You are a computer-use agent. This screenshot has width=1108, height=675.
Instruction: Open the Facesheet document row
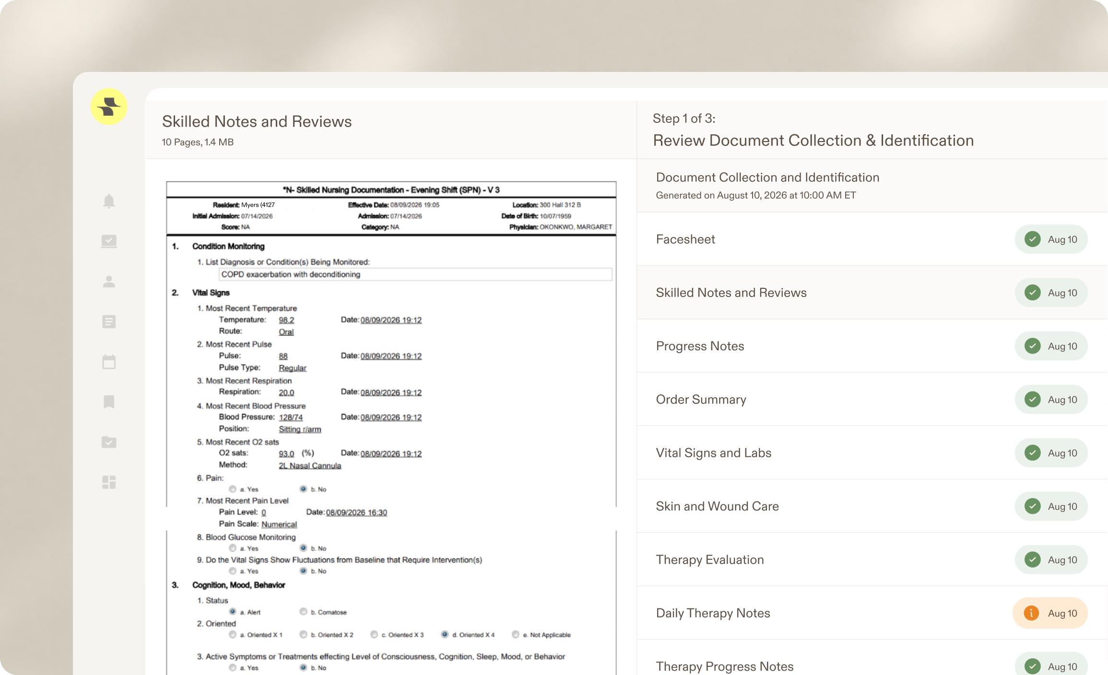click(872, 239)
